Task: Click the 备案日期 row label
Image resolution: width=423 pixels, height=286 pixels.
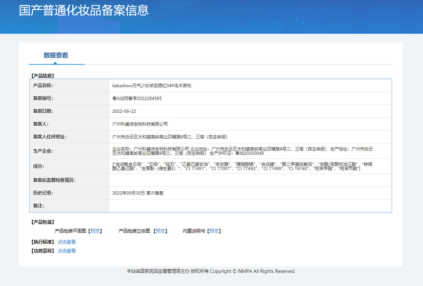Action: click(43, 111)
